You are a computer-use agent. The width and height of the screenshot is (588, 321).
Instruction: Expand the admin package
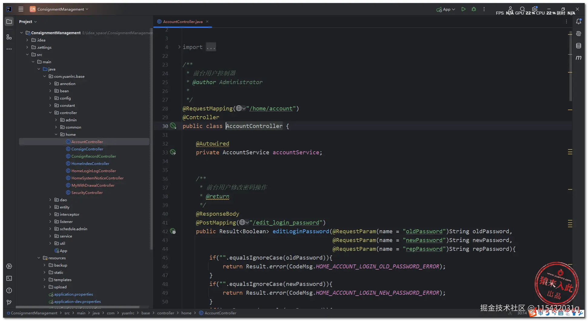tap(56, 120)
